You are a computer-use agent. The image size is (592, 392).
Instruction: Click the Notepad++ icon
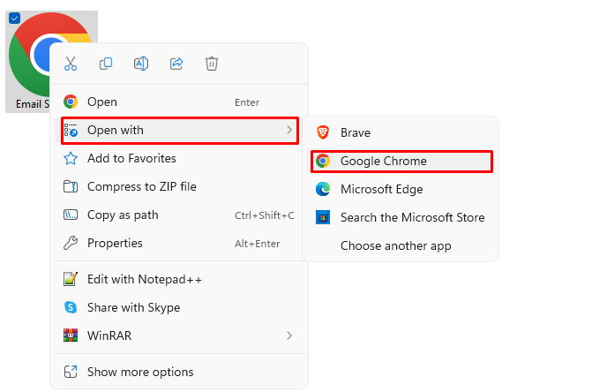(71, 279)
